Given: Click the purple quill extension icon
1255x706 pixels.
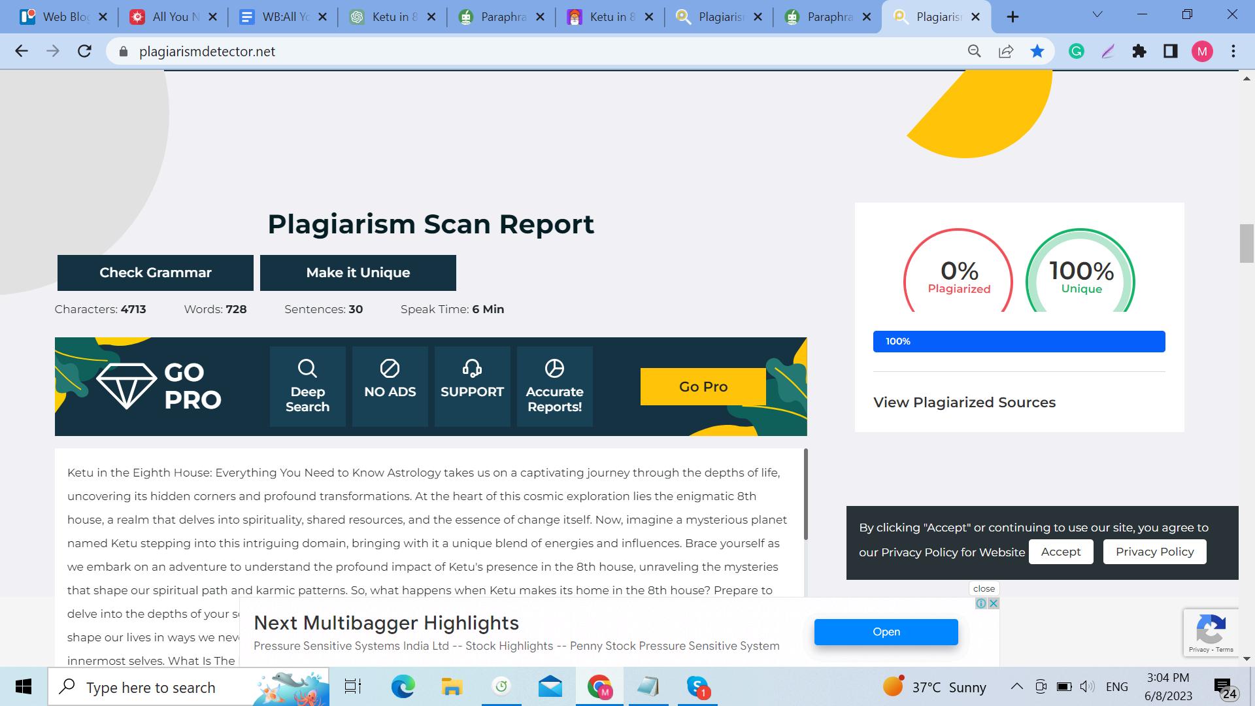Looking at the screenshot, I should pos(1107,51).
